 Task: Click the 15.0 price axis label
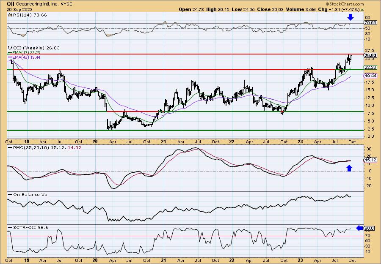click(369, 90)
